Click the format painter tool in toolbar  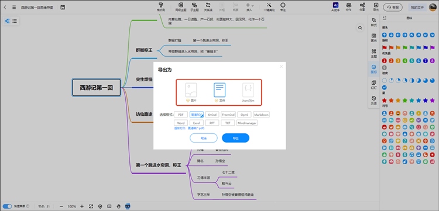point(161,6)
